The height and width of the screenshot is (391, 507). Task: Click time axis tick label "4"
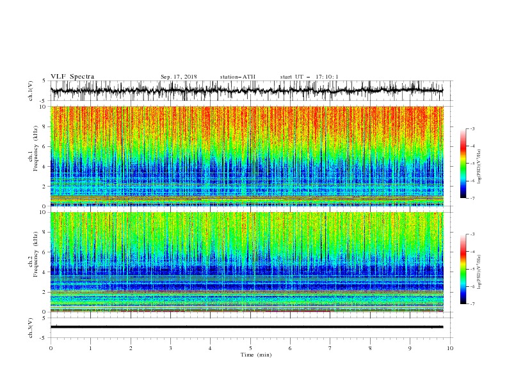tap(210, 348)
